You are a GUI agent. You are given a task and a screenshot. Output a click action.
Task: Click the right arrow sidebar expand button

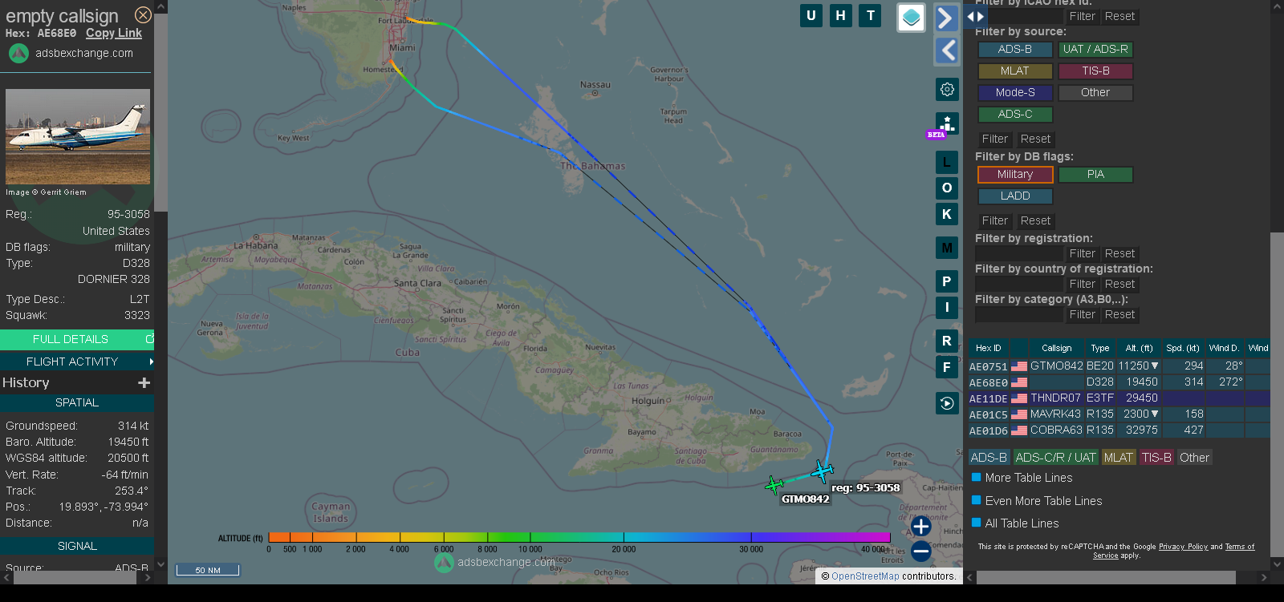(946, 18)
